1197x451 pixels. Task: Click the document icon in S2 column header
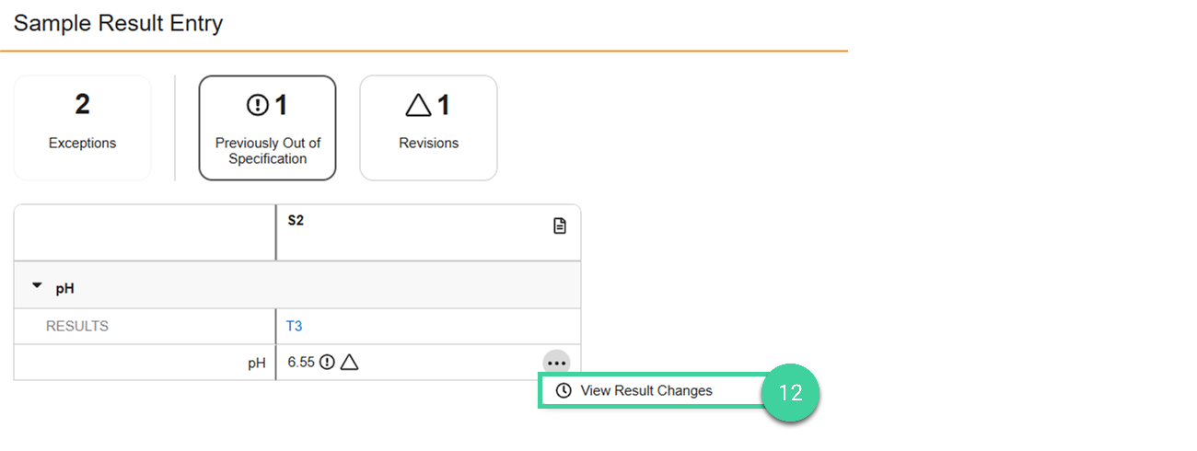click(x=560, y=225)
